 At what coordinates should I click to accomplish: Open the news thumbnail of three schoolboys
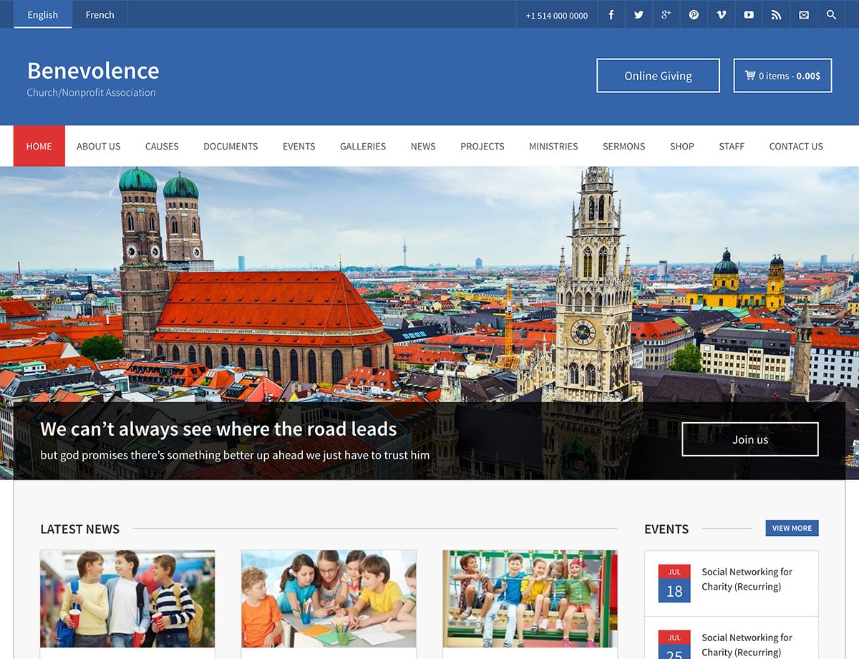click(127, 599)
